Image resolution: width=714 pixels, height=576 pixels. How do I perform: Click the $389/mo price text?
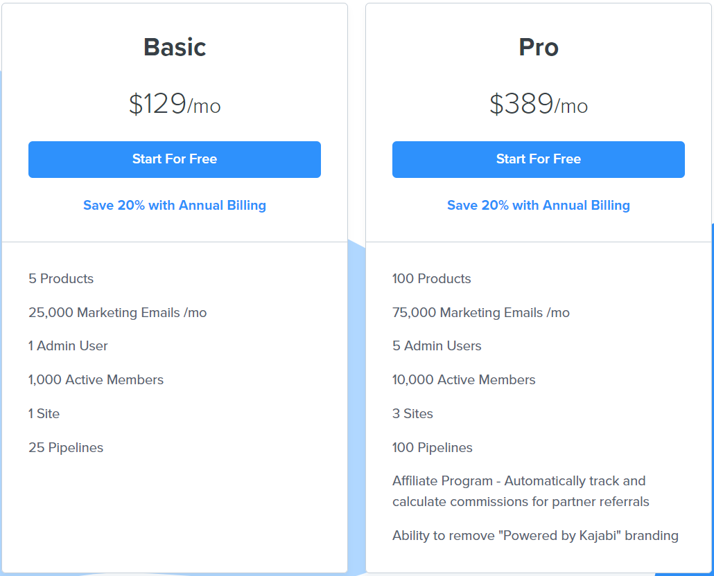tap(539, 105)
